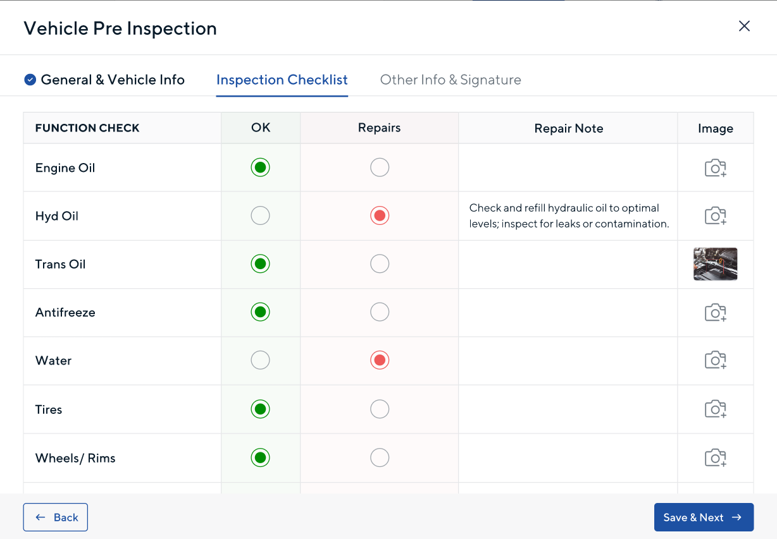The width and height of the screenshot is (777, 539).
Task: Select Repairs radio for Antifreeze
Action: (380, 312)
